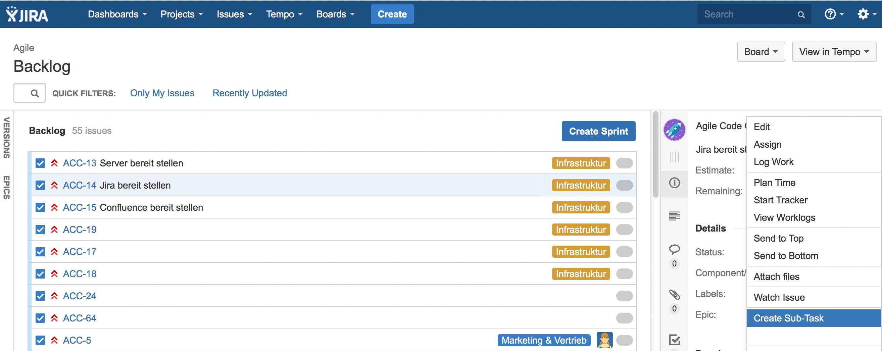Viewport: 882px width, 351px height.
Task: Click estimate badge on ACC-14 row
Action: tap(624, 185)
